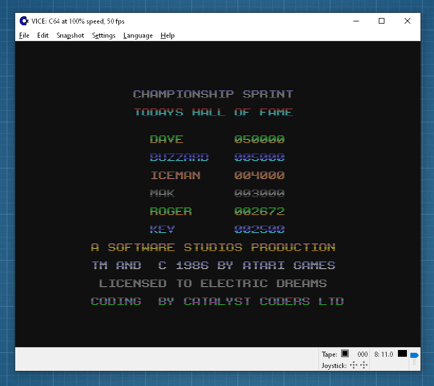Click the VICE window title text
This screenshot has height=386, width=434.
pyautogui.click(x=78, y=21)
